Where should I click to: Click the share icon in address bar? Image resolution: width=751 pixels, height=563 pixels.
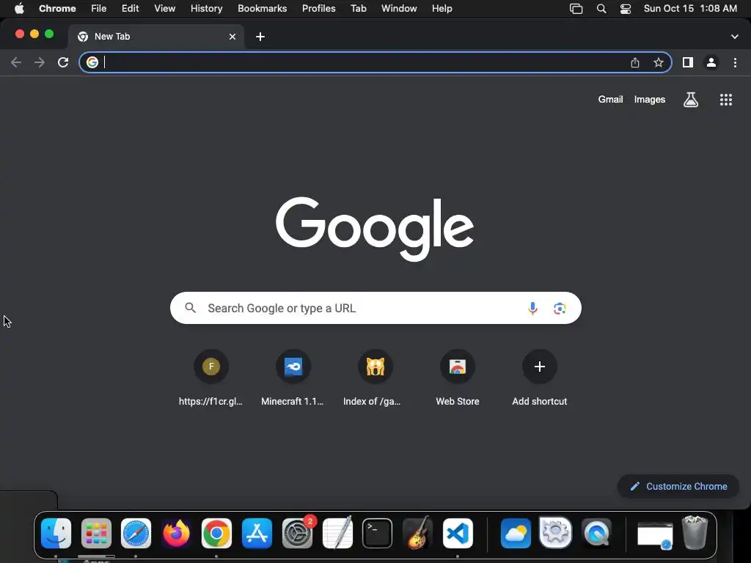(x=635, y=62)
